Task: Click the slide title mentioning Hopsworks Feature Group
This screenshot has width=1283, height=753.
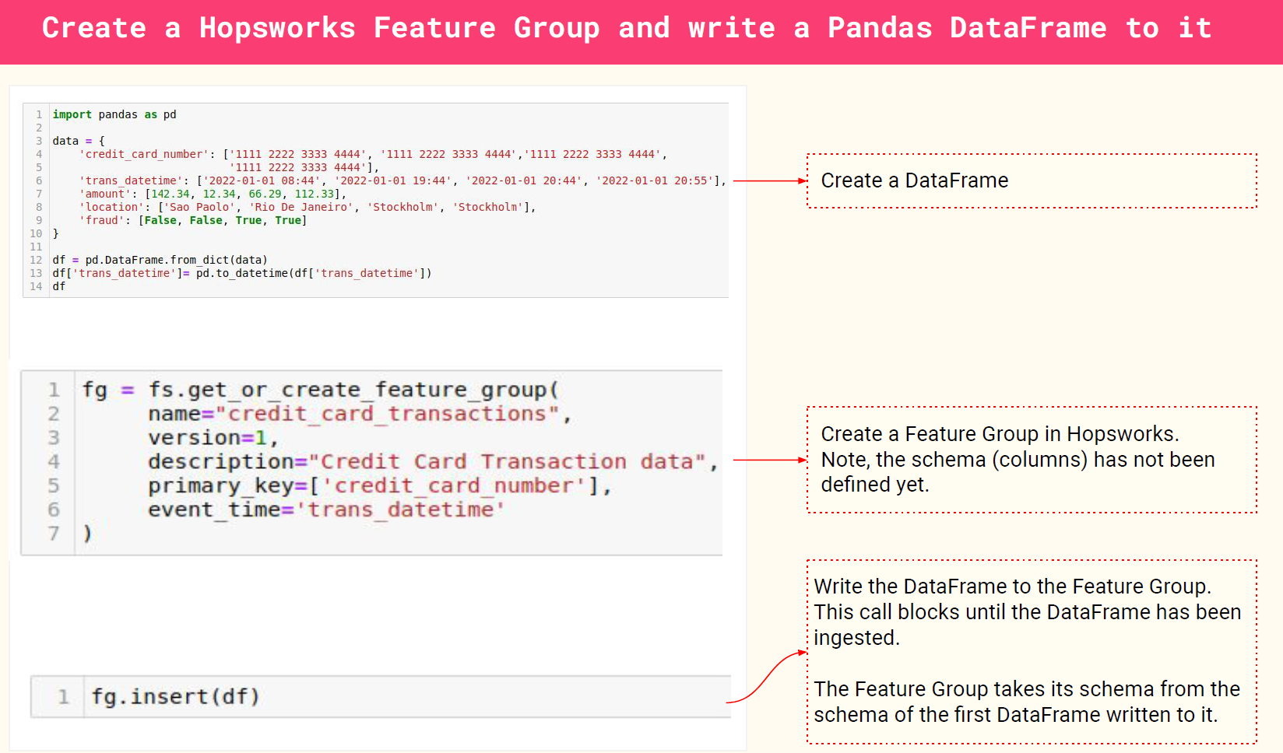Action: click(x=627, y=28)
